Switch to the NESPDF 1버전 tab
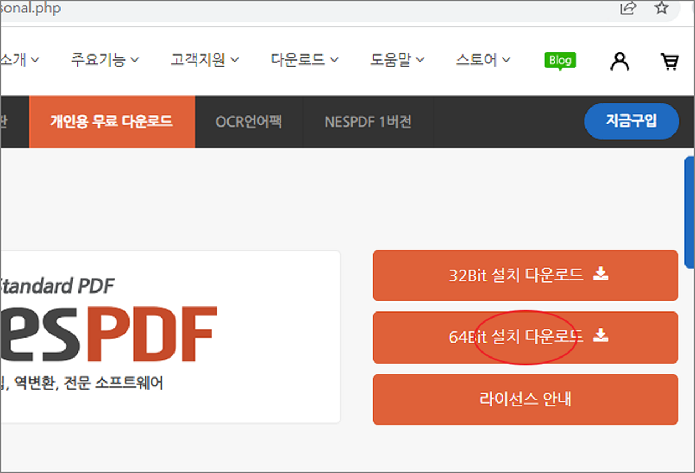 pyautogui.click(x=368, y=122)
